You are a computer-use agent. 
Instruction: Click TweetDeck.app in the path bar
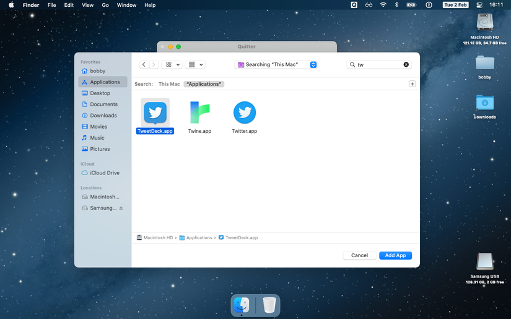tap(238, 238)
